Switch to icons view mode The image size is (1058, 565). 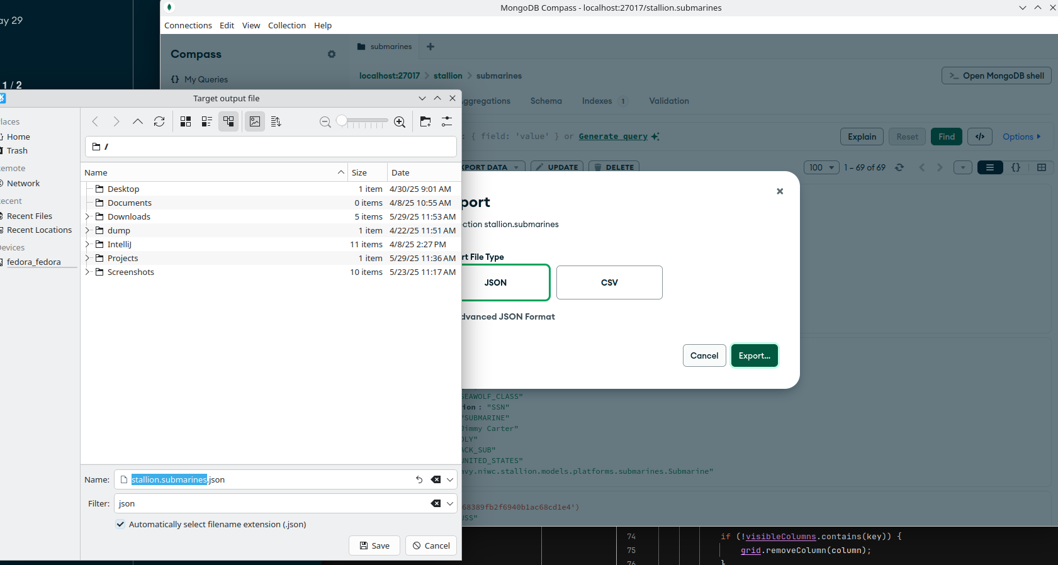tap(186, 121)
